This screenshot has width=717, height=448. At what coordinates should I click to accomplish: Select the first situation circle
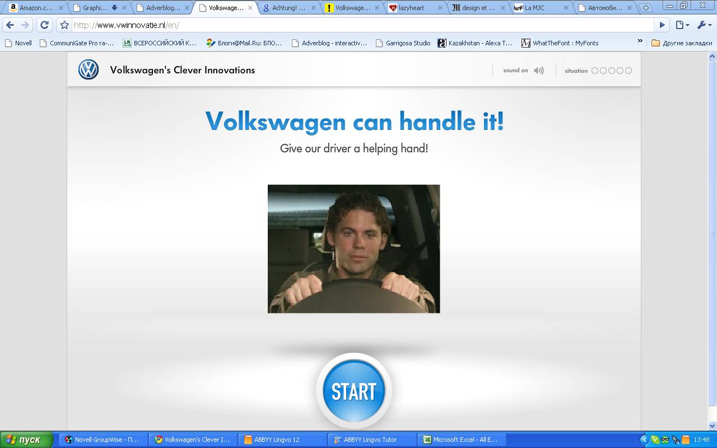click(595, 71)
